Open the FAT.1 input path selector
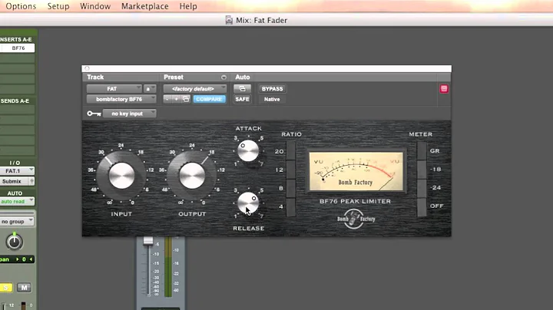 (x=17, y=171)
